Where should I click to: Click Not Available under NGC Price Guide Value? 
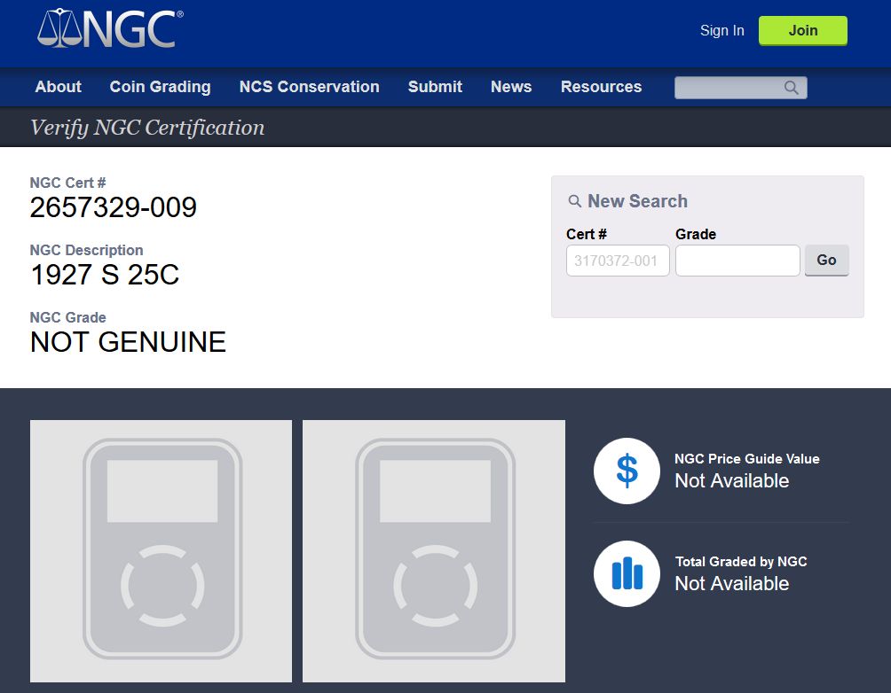tap(732, 480)
